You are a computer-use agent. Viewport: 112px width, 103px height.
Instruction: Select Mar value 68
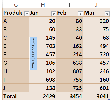click(97, 38)
